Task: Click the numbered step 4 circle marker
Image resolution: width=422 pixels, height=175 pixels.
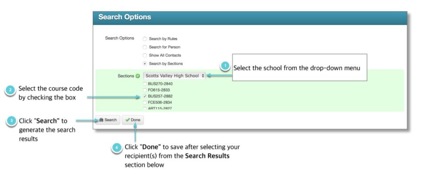Action: point(116,148)
